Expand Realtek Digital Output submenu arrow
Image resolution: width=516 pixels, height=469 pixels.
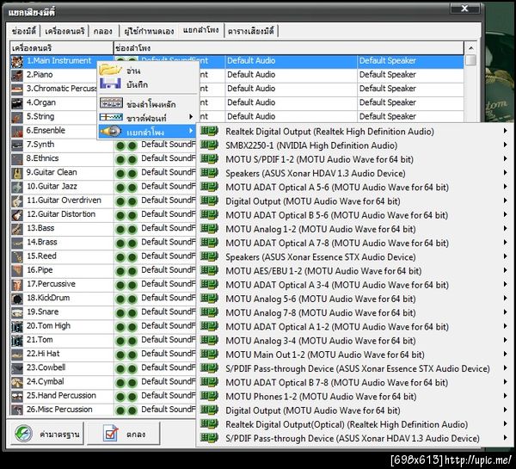[x=505, y=131]
